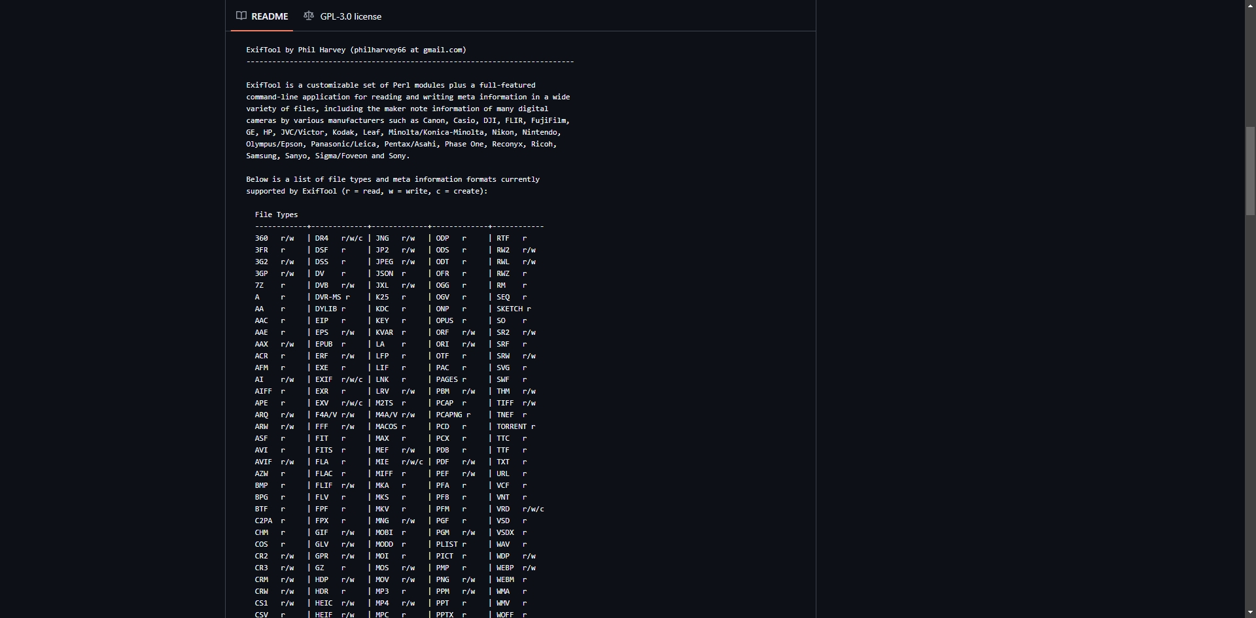
Task: Select the 'EPUB' file type entry
Action: coord(323,344)
